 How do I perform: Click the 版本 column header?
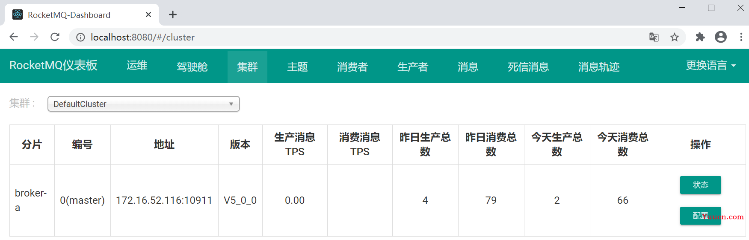point(240,145)
